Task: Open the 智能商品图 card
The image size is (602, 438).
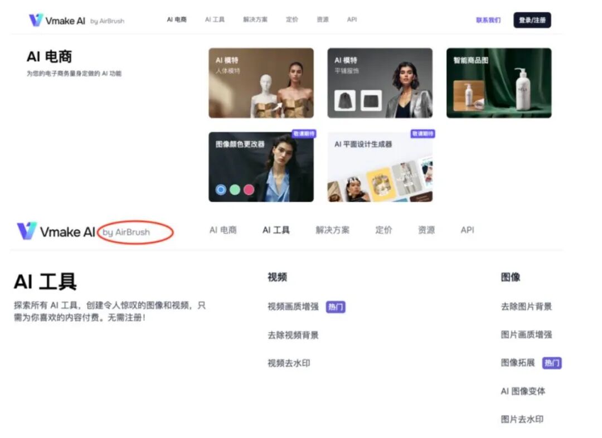Action: 499,82
